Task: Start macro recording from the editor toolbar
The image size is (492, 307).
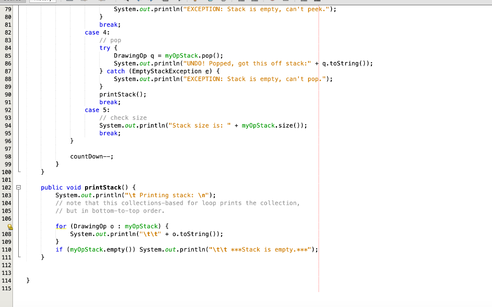Action: (x=272, y=1)
